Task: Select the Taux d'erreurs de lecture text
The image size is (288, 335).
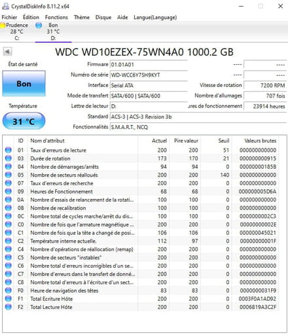Action: 58,150
